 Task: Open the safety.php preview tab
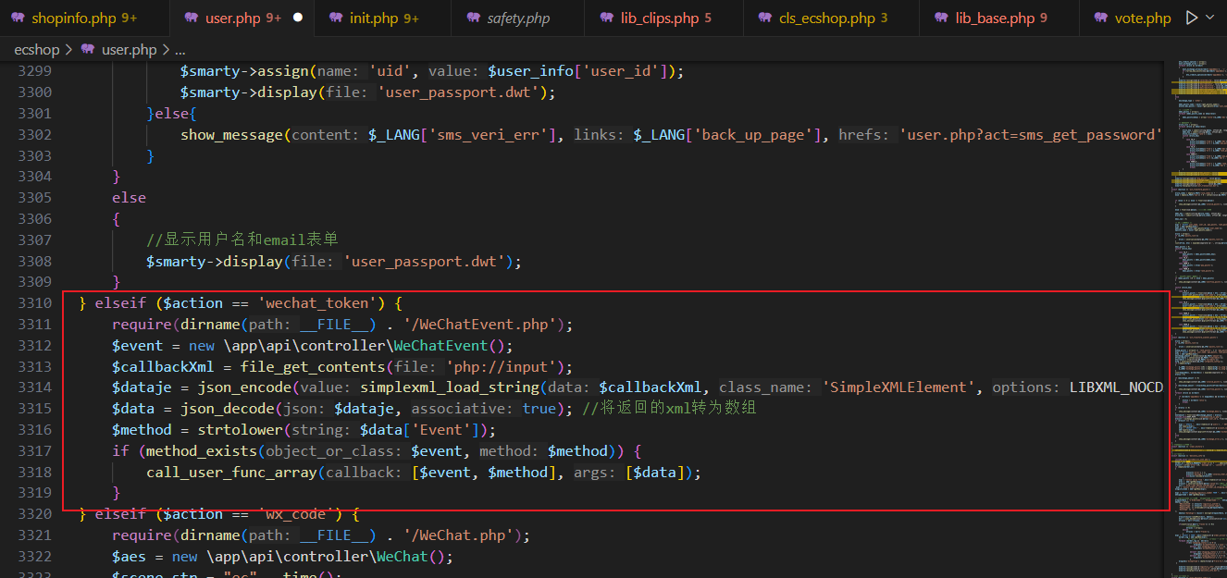click(x=518, y=18)
